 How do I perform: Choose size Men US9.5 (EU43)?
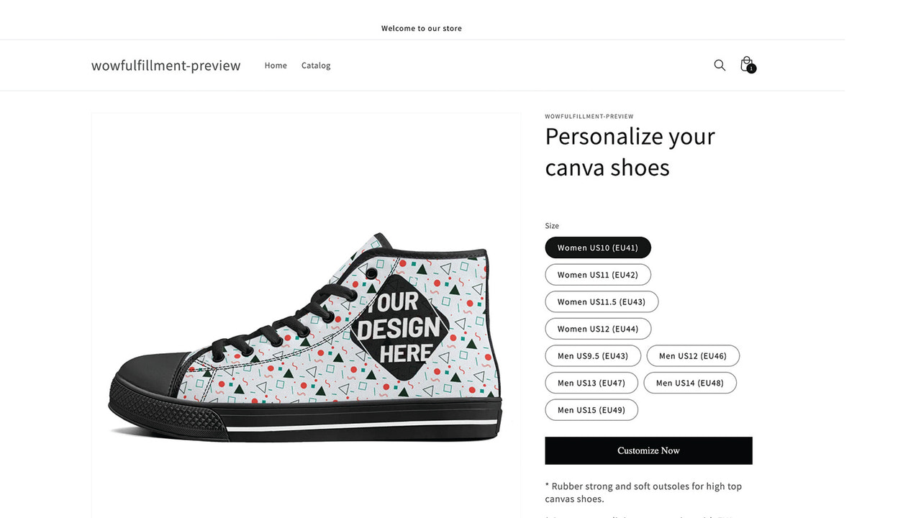593,355
